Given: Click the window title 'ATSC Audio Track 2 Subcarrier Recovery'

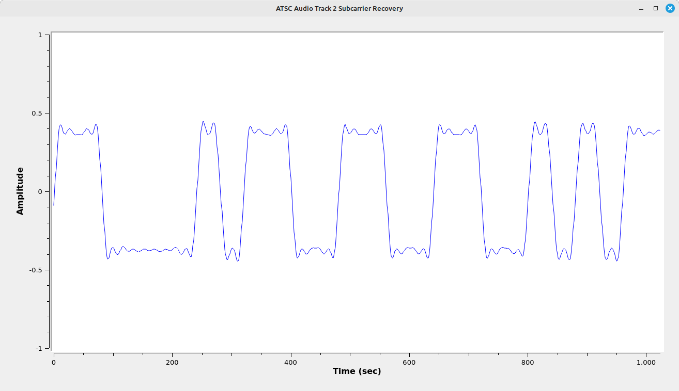Looking at the screenshot, I should pyautogui.click(x=339, y=8).
